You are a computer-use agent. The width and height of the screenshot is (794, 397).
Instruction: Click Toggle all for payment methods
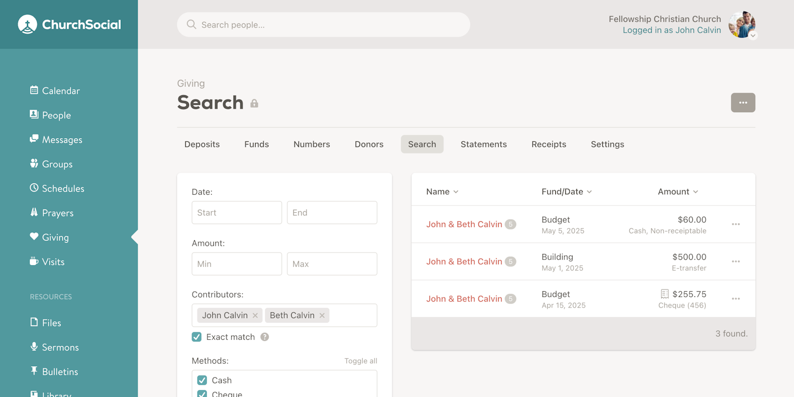(360, 360)
